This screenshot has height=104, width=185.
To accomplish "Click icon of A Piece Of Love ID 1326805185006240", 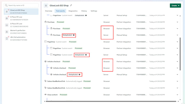I will pyautogui.click(x=7, y=25).
